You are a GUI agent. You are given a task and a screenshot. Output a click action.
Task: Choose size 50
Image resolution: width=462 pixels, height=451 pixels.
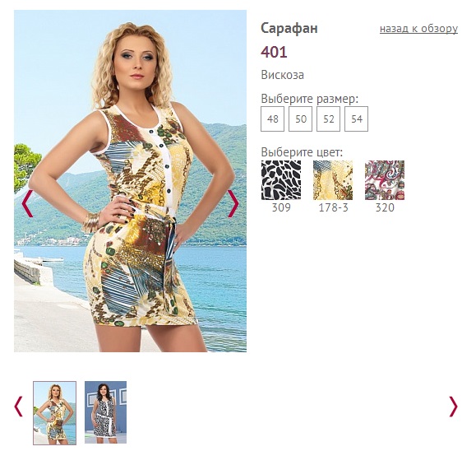click(x=301, y=119)
